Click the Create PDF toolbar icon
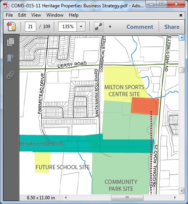 (x=12, y=27)
